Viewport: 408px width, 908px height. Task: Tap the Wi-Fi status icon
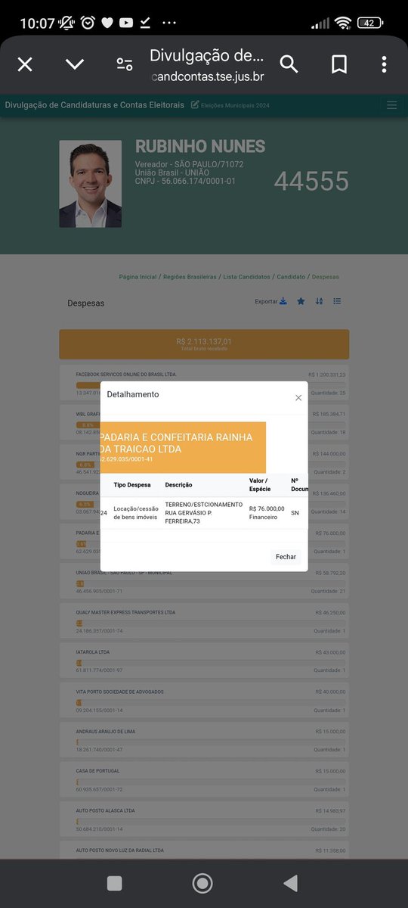click(x=344, y=23)
